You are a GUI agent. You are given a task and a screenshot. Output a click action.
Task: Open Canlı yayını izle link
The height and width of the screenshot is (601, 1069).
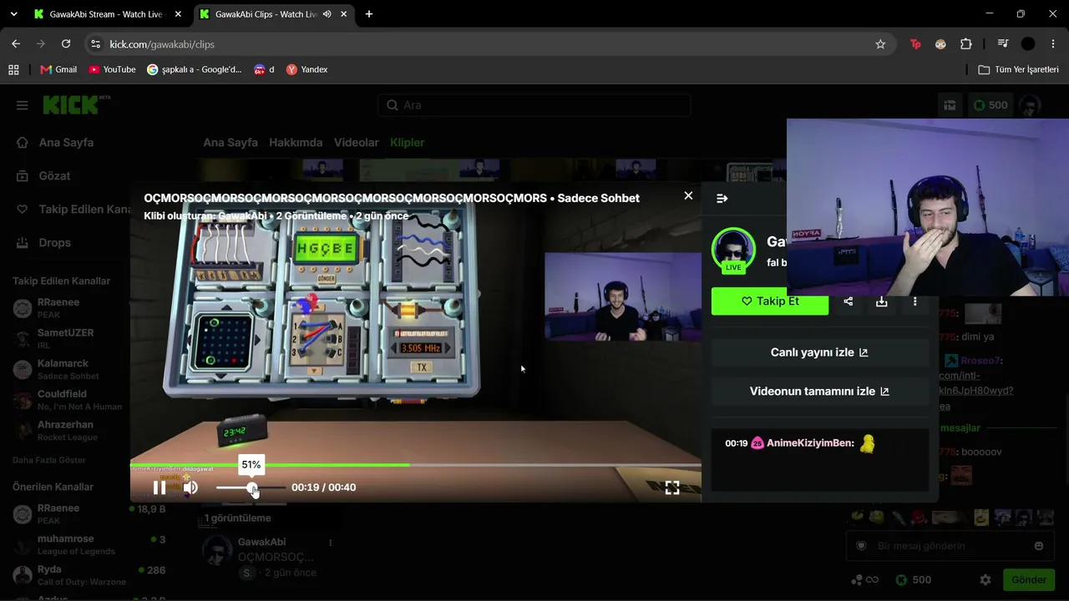click(x=819, y=352)
